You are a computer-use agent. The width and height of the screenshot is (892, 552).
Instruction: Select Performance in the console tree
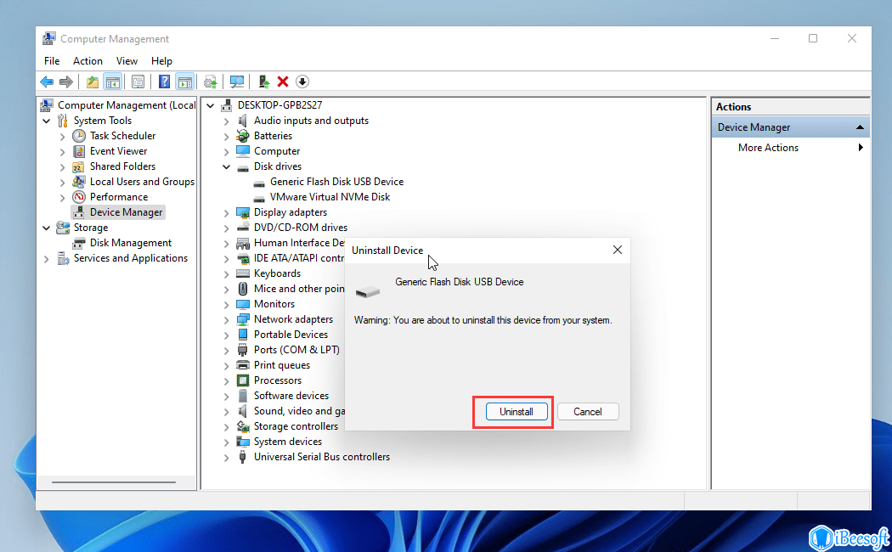tap(119, 197)
